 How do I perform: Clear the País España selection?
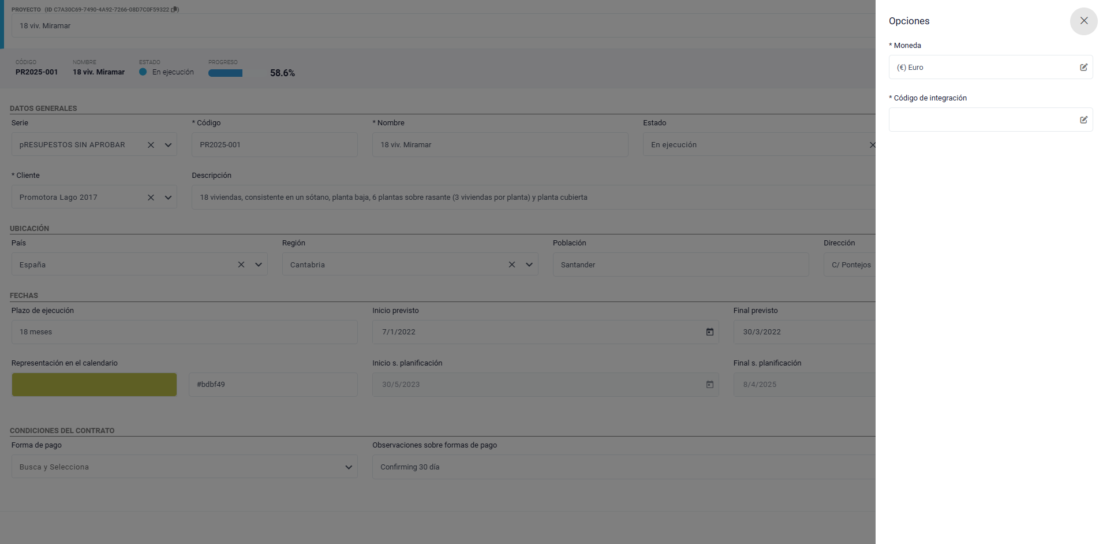click(x=241, y=264)
